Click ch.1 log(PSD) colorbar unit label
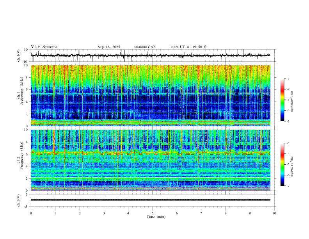 pyautogui.click(x=292, y=102)
